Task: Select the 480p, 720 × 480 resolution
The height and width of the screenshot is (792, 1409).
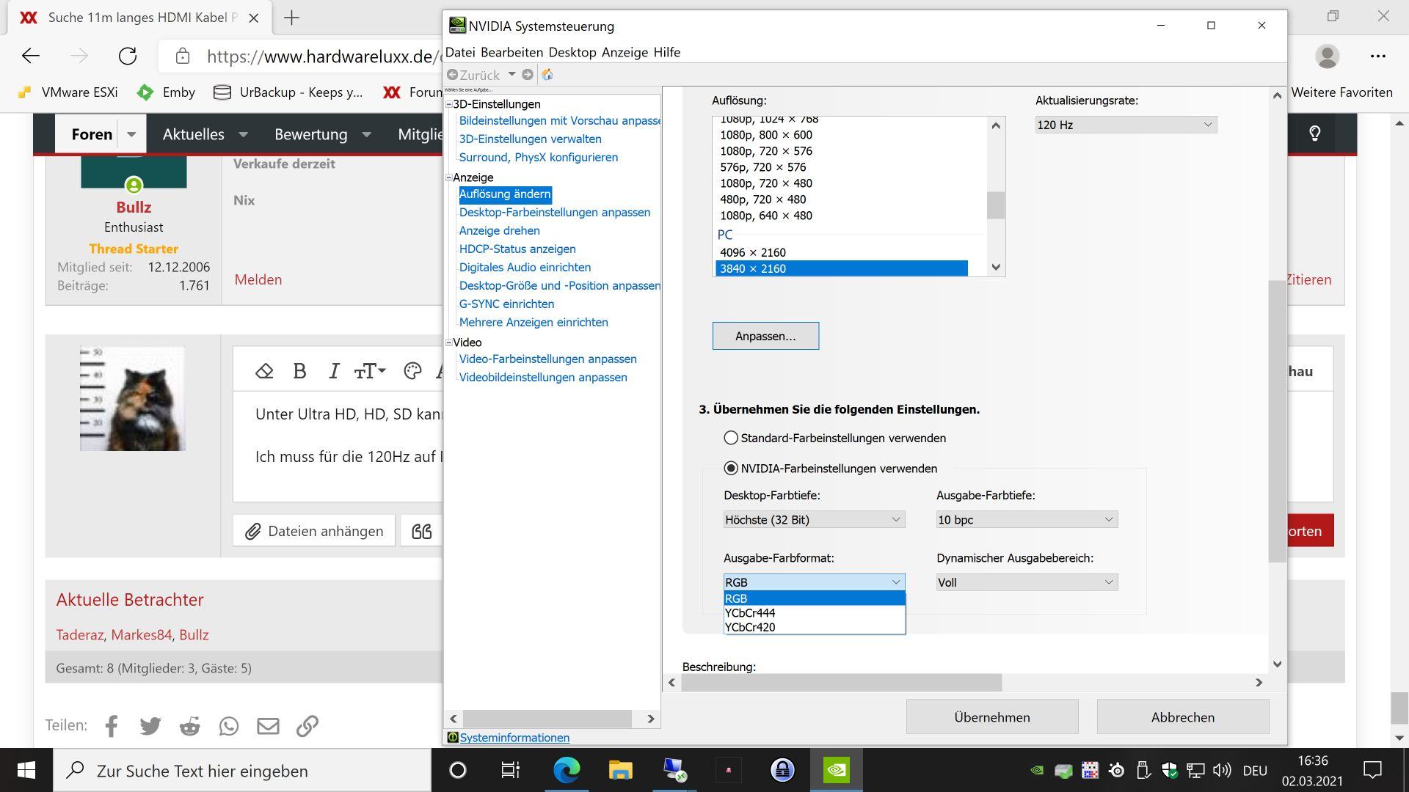Action: 841,199
